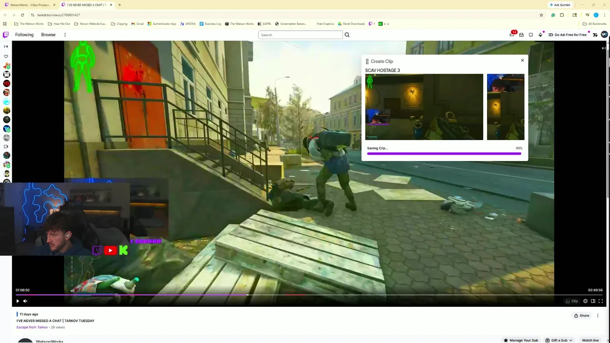The image size is (610, 343).
Task: Grab the Create Clip drag handle icon
Action: click(367, 61)
